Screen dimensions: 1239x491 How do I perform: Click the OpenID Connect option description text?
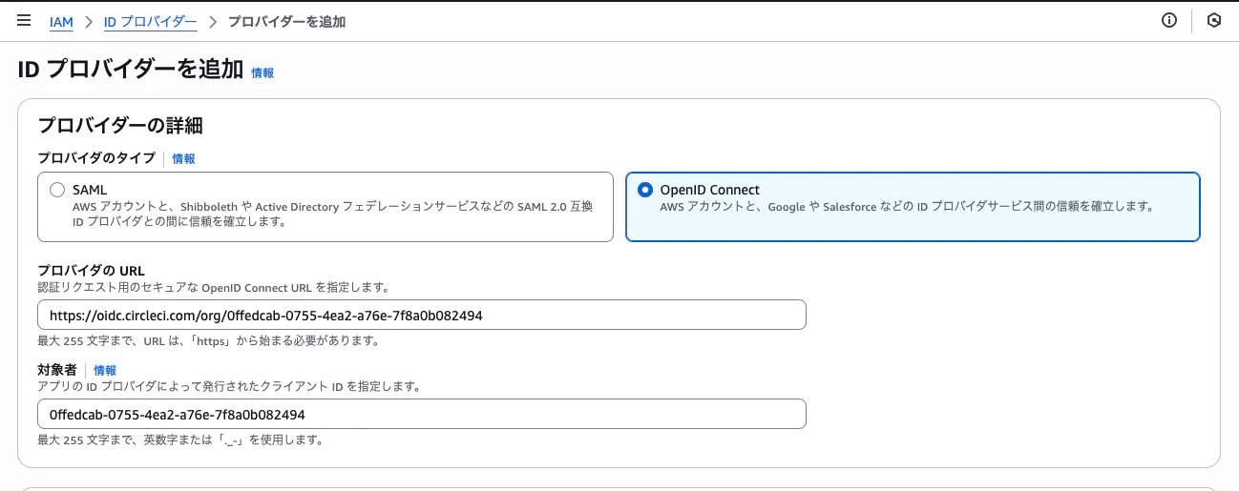coord(907,207)
